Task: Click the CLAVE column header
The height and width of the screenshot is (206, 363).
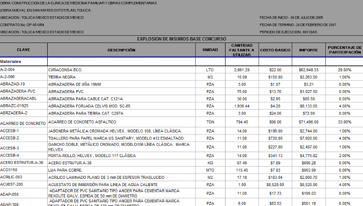Action: (23, 49)
